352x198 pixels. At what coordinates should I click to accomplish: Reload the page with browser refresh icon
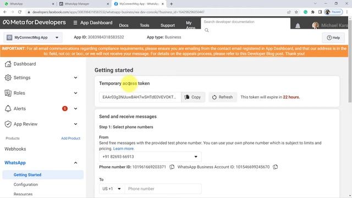click(20, 12)
